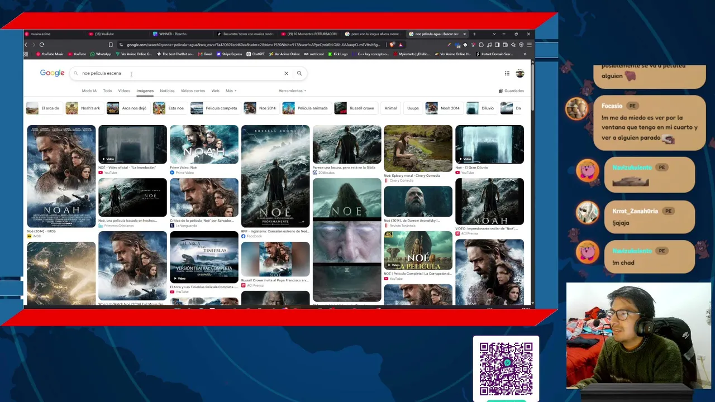This screenshot has width=715, height=402.
Task: Click the Brave shield icon in address bar
Action: click(x=392, y=45)
